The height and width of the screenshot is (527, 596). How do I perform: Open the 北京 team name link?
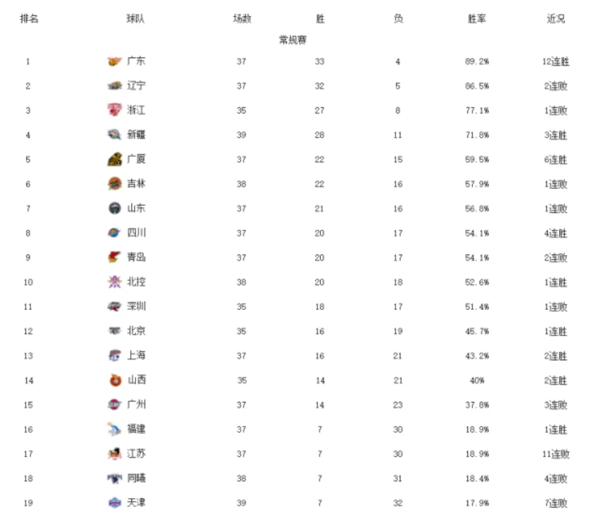[136, 331]
